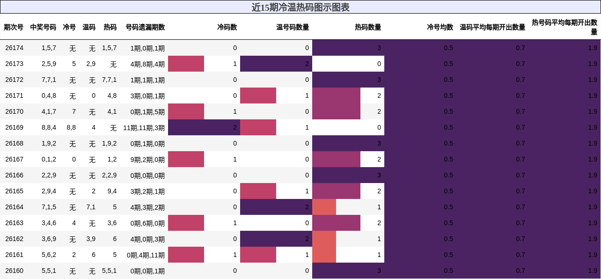Image resolution: width=601 pixels, height=279 pixels.
Task: Select the 温码平均每期开出数量 header
Action: (492, 27)
